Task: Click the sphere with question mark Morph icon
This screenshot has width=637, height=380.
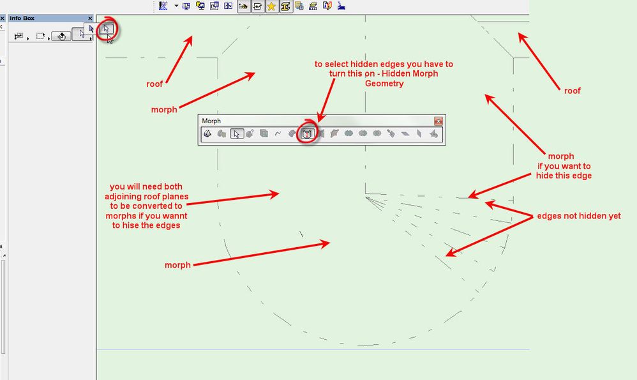Action: click(250, 133)
